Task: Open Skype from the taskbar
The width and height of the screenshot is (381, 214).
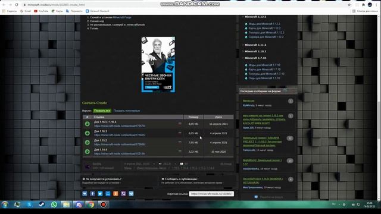Action: pyautogui.click(x=29, y=204)
